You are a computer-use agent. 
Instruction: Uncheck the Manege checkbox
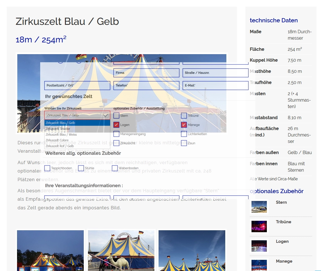point(184,125)
